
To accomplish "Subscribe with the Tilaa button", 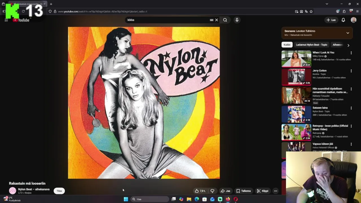I will pyautogui.click(x=59, y=191).
